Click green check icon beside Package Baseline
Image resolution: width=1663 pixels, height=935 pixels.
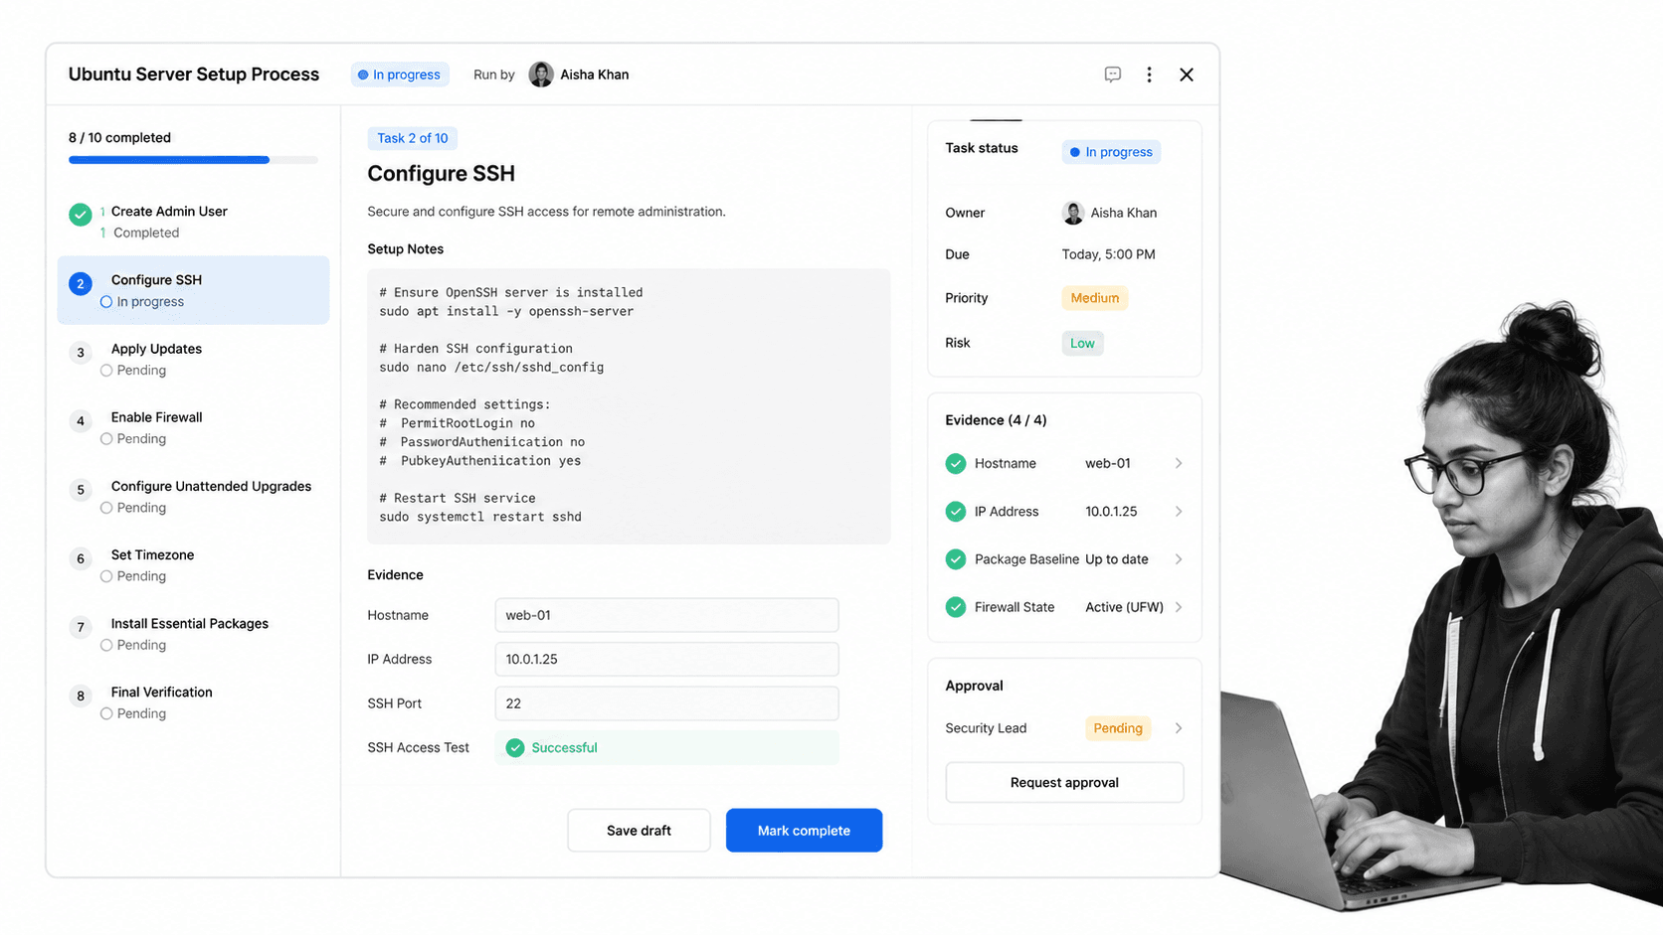point(956,559)
